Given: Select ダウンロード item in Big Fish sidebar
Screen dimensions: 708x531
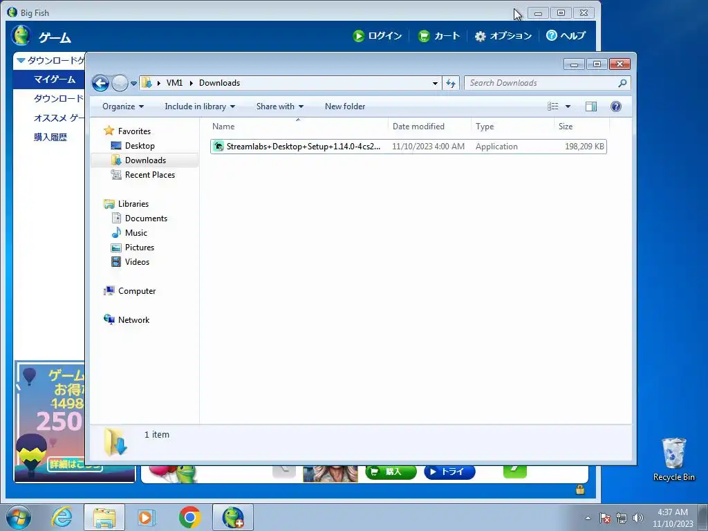Looking at the screenshot, I should tap(59, 98).
